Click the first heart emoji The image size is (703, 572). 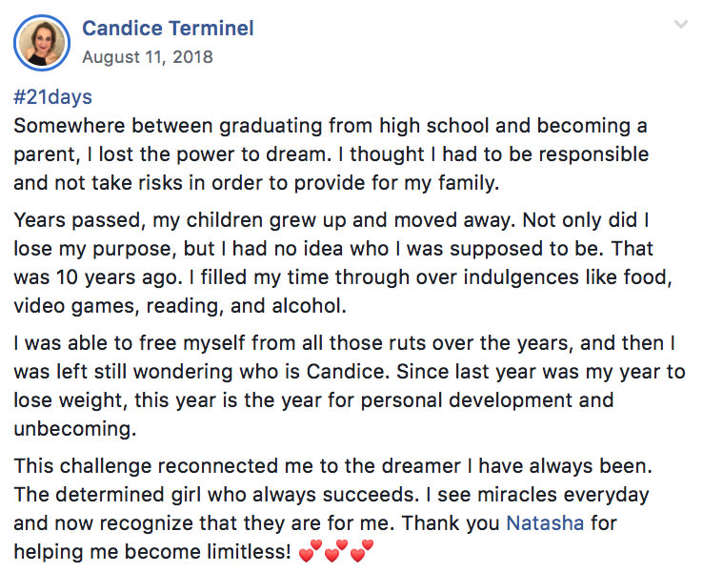tap(311, 552)
